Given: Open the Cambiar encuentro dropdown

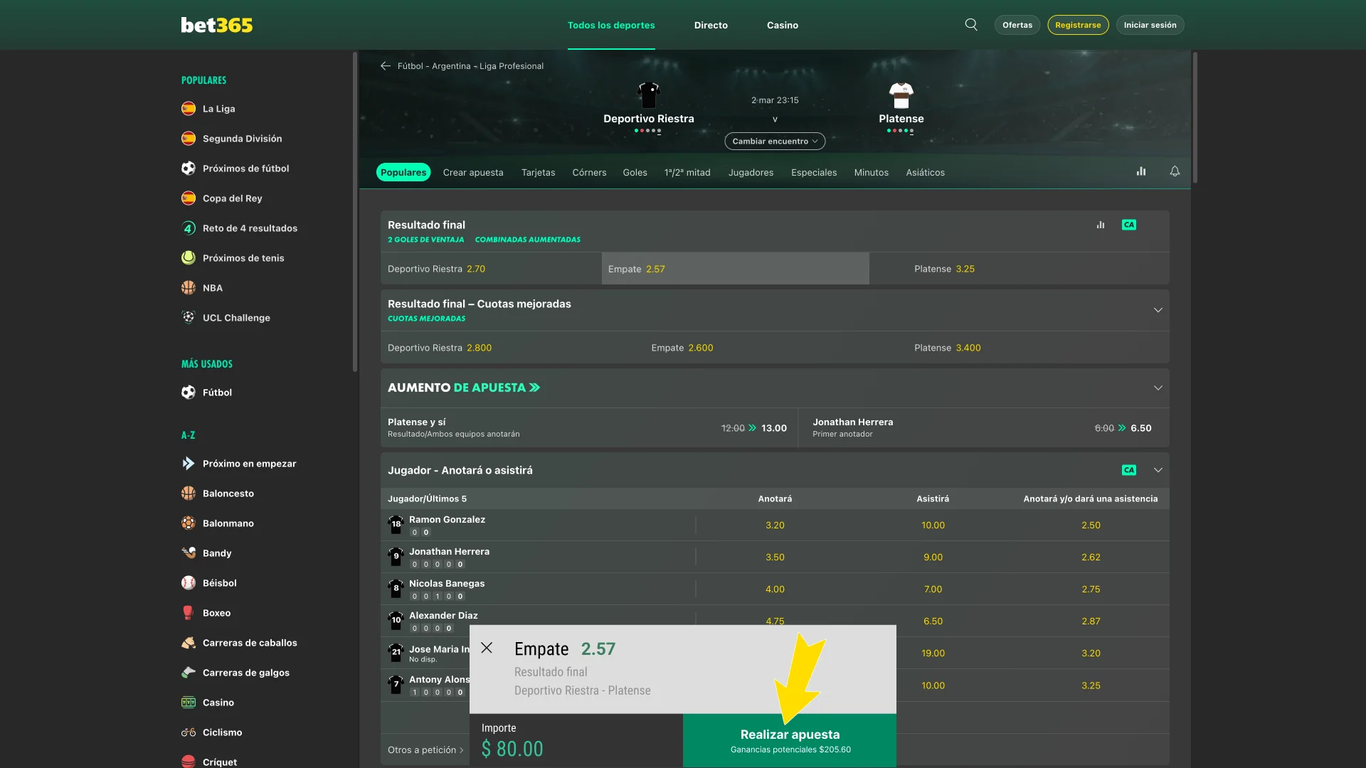Looking at the screenshot, I should 774,141.
